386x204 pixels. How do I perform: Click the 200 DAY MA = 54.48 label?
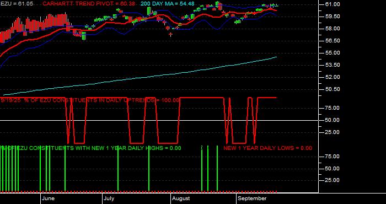[x=168, y=4]
